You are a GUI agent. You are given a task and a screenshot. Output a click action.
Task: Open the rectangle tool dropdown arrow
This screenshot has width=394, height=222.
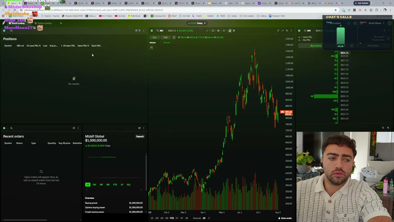click(x=215, y=31)
